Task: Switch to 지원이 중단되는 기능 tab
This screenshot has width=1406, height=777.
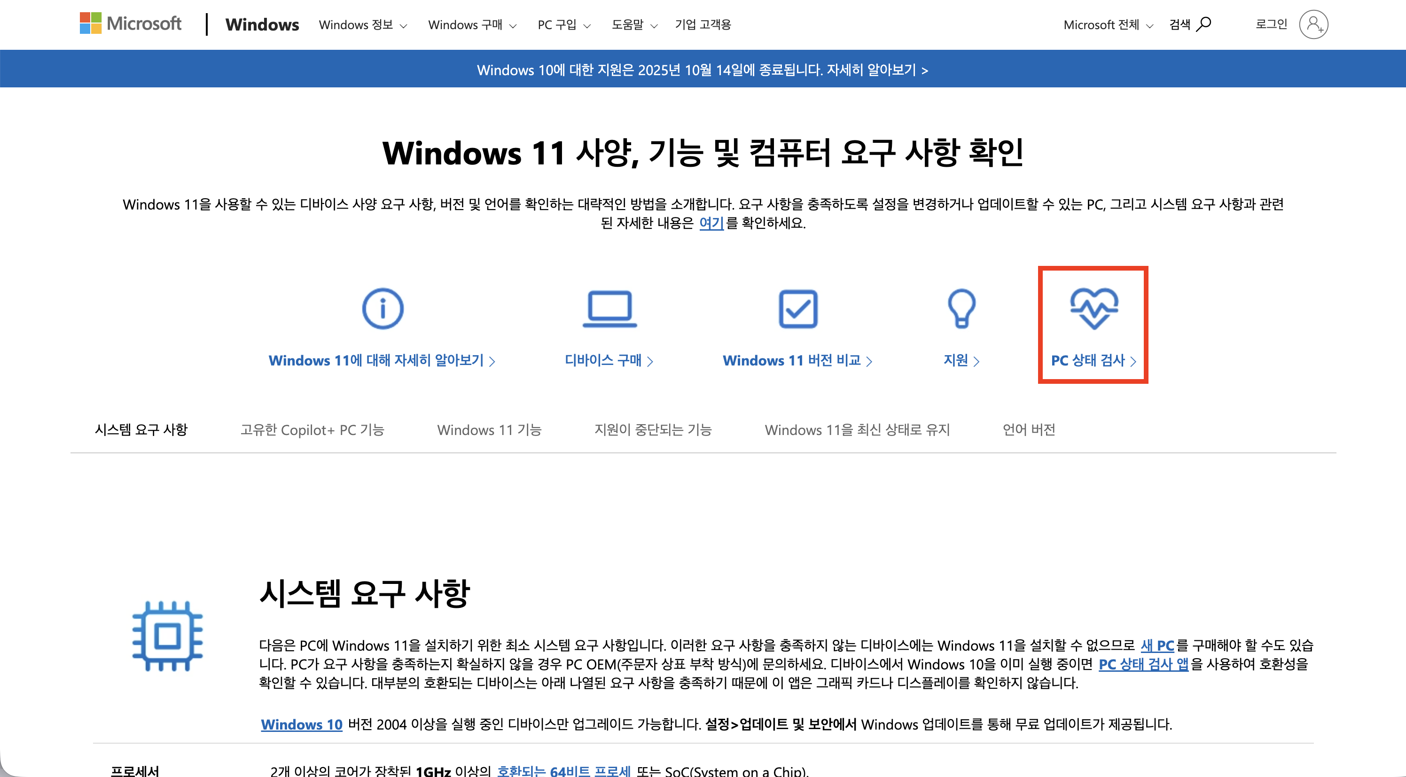Action: [653, 429]
